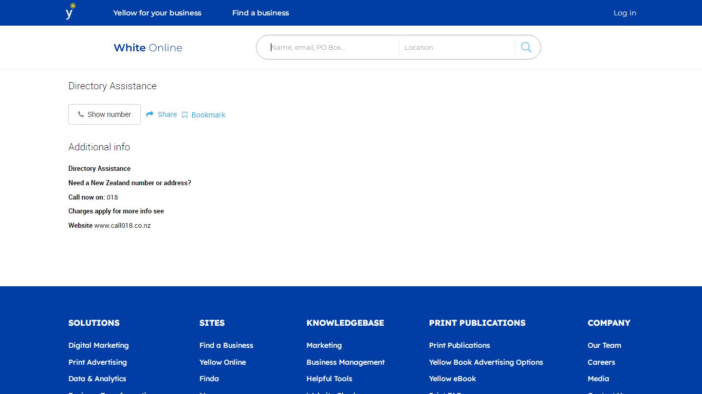Open Our Team footer link

(604, 345)
